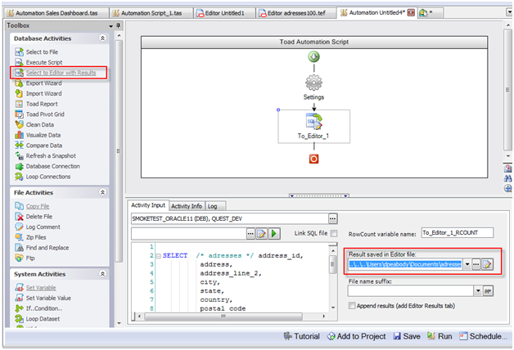Pick the Toad Report activity
The width and height of the screenshot is (514, 350).
[36, 104]
